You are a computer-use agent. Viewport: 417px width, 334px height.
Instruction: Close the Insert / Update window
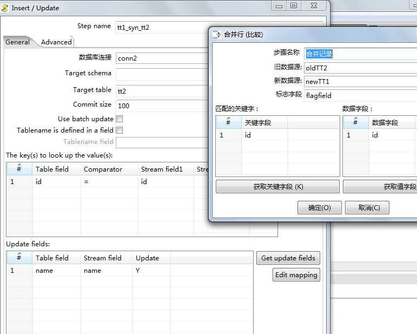314,5
